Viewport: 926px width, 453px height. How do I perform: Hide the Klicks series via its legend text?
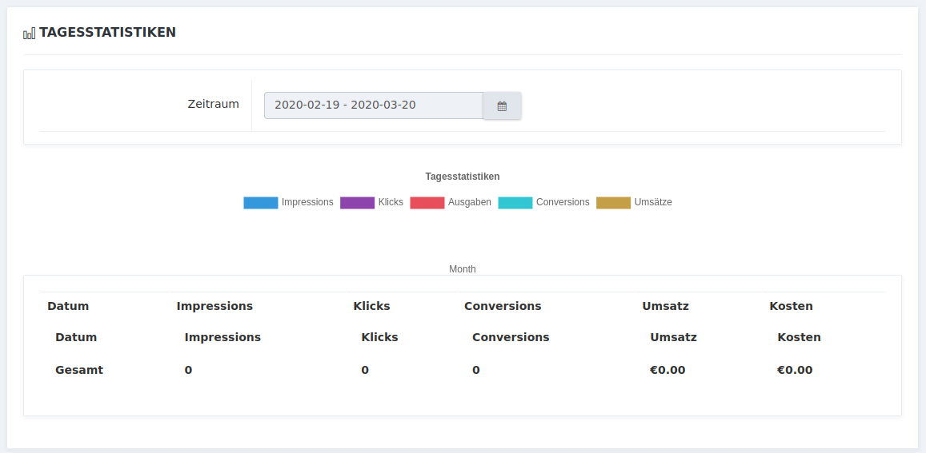pyautogui.click(x=391, y=203)
